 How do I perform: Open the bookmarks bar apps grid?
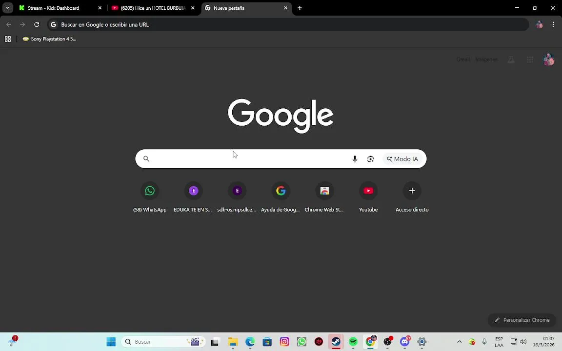[x=7, y=39]
